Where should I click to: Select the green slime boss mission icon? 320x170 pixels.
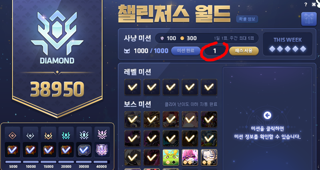coord(171,158)
